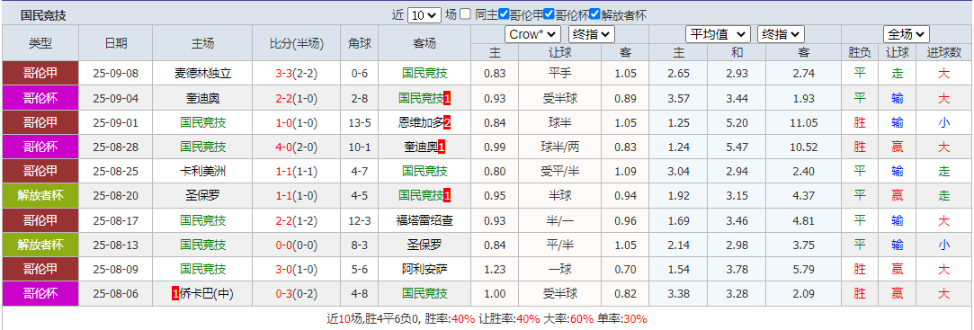Click red card badge on 25-09-04 国民竞技
Screen dimensions: 974x330
[447, 98]
